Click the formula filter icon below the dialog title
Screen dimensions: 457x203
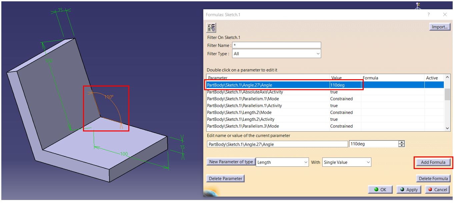pyautogui.click(x=210, y=27)
